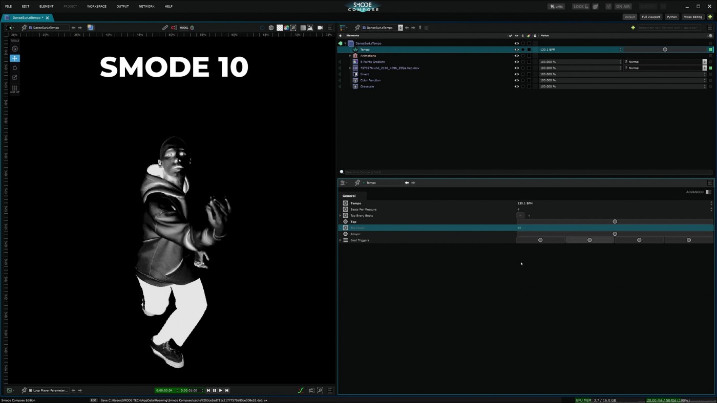The width and height of the screenshot is (717, 403).
Task: Click the Tap trigger button
Action: click(615, 222)
